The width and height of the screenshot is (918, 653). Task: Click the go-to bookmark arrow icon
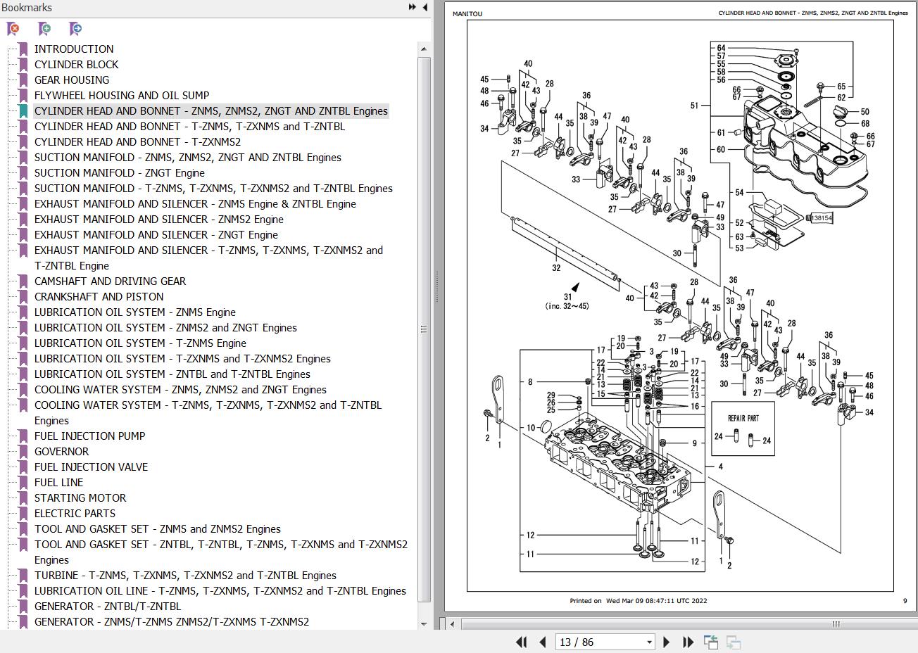click(x=75, y=29)
